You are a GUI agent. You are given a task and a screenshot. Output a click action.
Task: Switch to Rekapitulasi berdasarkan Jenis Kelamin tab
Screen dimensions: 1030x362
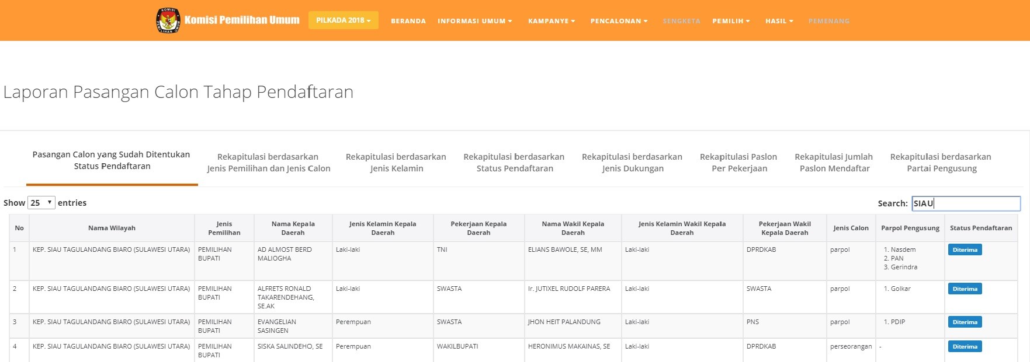coord(396,163)
